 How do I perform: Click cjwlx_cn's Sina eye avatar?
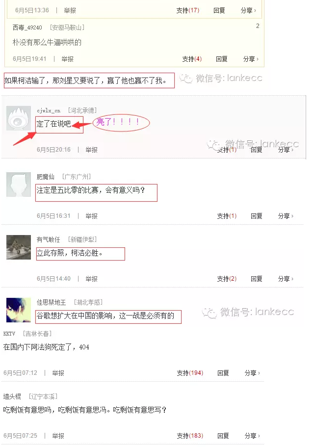click(19, 118)
